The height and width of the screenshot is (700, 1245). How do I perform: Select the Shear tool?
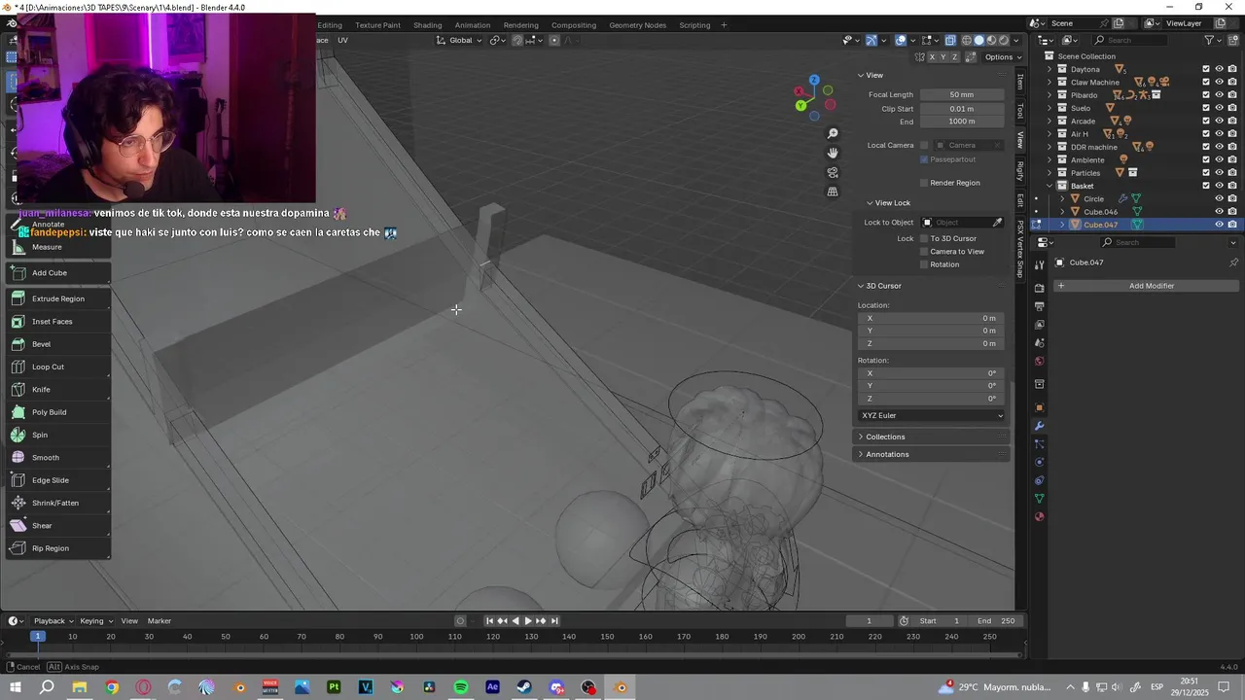[x=57, y=526]
